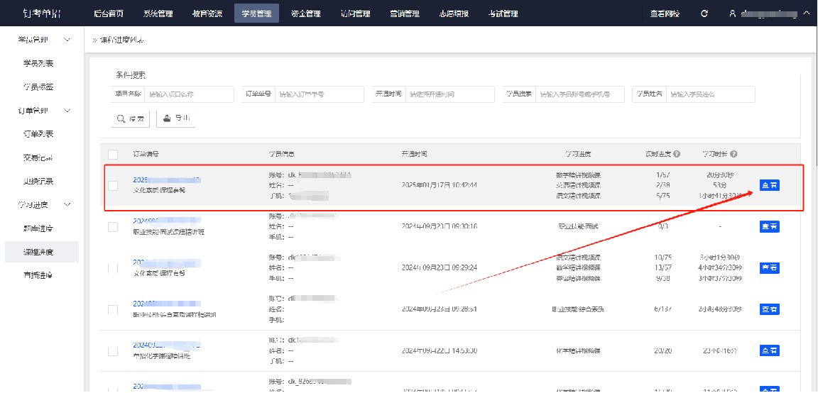818x393 pixels.
Task: Collapse the 订单管理 sidebar section
Action: tap(67, 111)
